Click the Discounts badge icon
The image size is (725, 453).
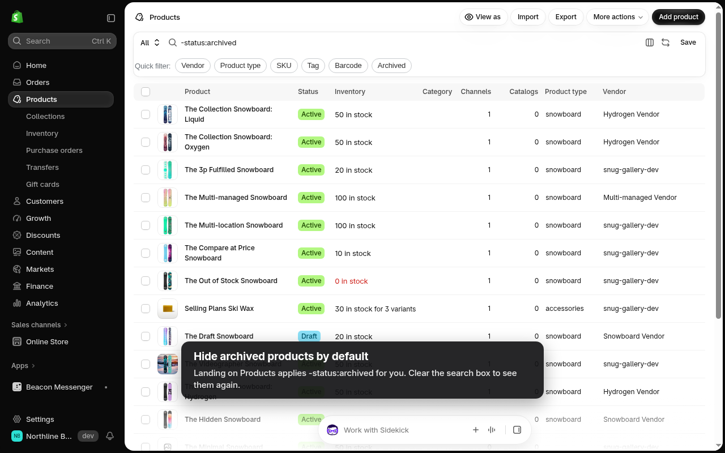click(x=17, y=235)
